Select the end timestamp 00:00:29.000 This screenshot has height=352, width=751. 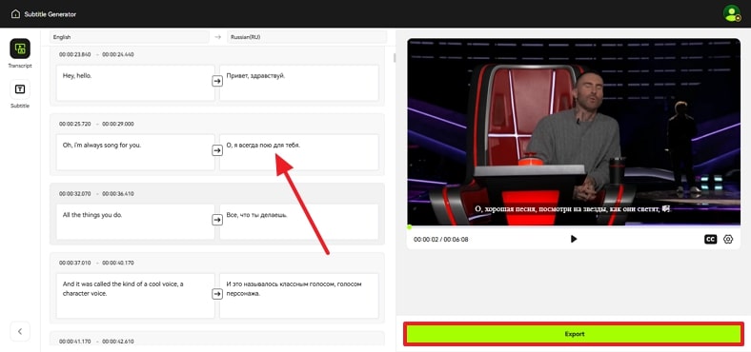click(118, 124)
